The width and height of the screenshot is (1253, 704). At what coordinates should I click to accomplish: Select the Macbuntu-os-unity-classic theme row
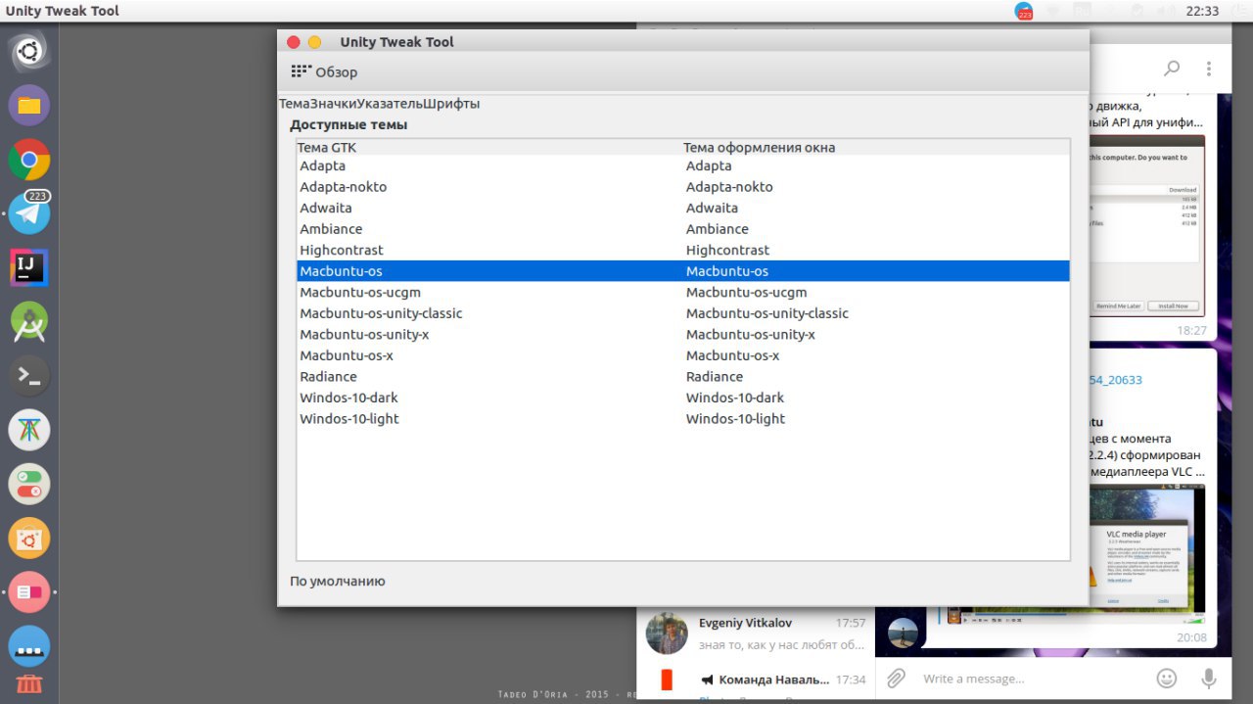tap(683, 313)
